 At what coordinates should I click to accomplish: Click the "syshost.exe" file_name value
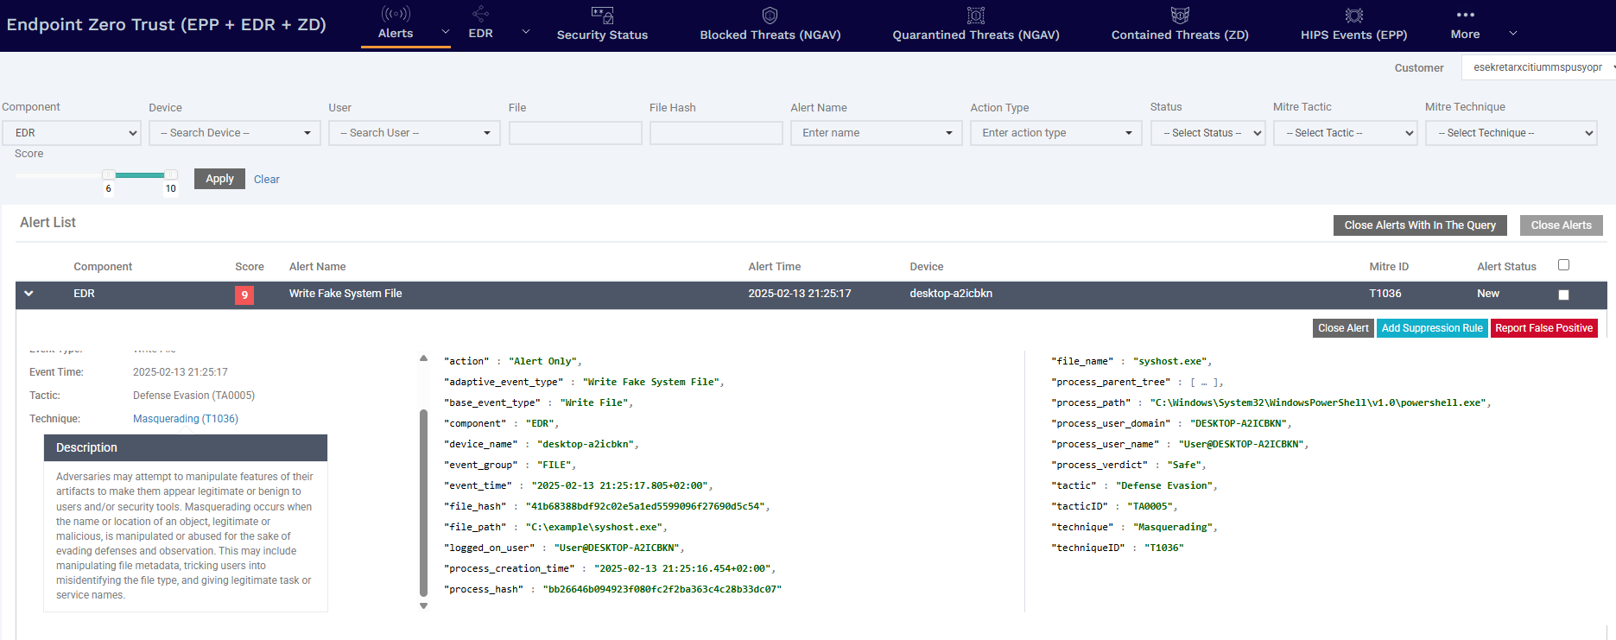point(1170,361)
